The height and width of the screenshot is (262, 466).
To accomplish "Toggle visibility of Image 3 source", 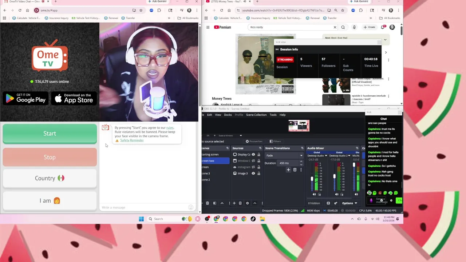I will [253, 174].
